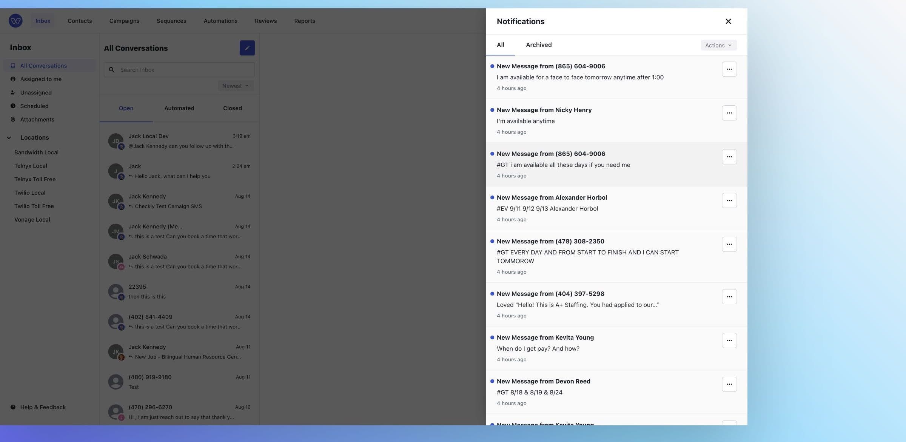Viewport: 906px width, 442px height.
Task: Open the Newest sort dropdown
Action: pyautogui.click(x=235, y=86)
